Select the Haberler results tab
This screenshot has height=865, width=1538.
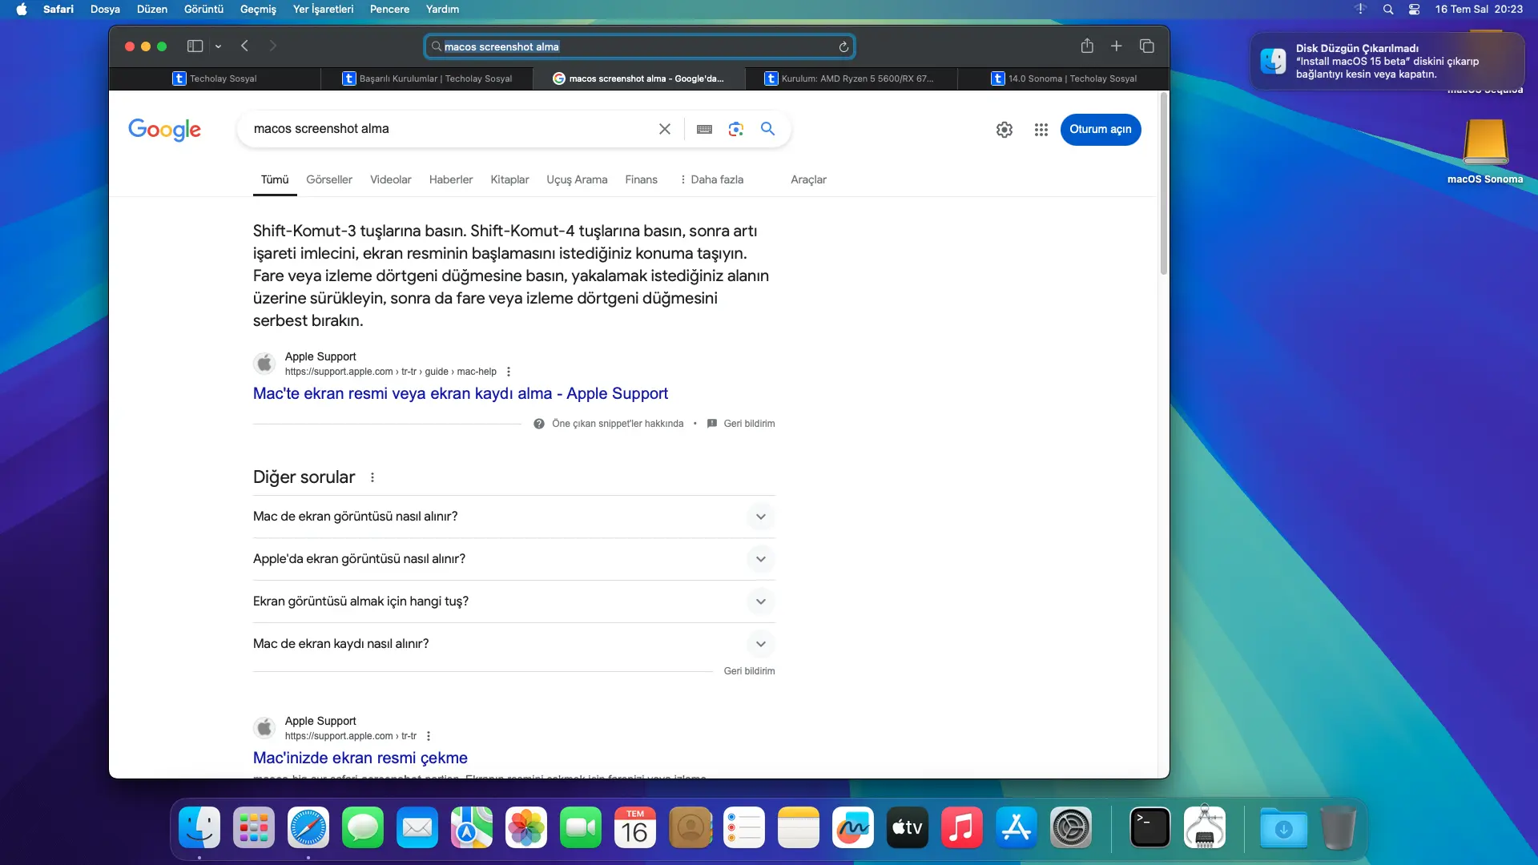[451, 179]
